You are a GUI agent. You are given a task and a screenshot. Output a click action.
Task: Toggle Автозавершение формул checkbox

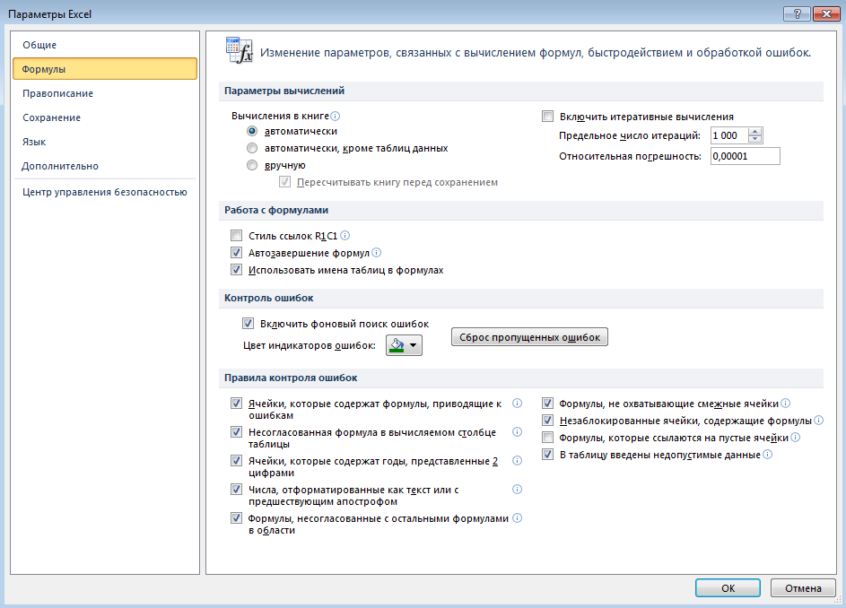tap(236, 253)
